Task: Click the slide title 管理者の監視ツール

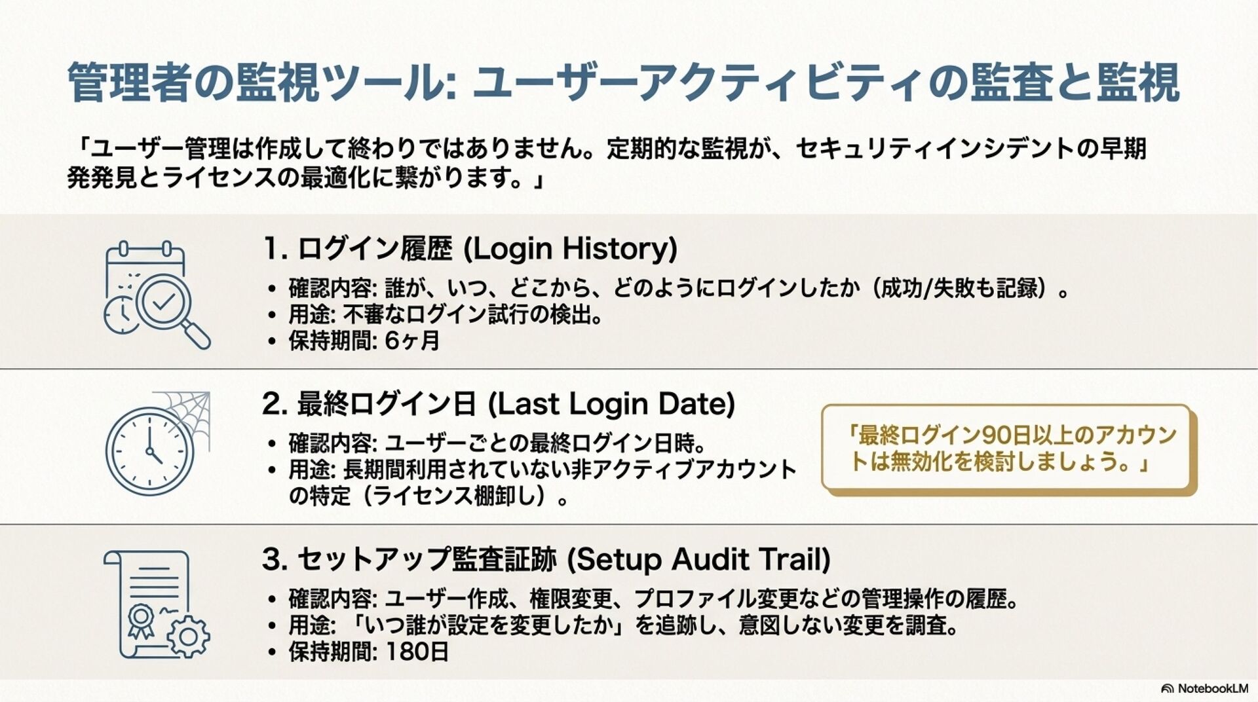Action: coord(622,83)
